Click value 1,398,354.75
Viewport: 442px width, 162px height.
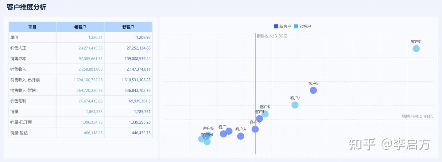[x=92, y=122]
